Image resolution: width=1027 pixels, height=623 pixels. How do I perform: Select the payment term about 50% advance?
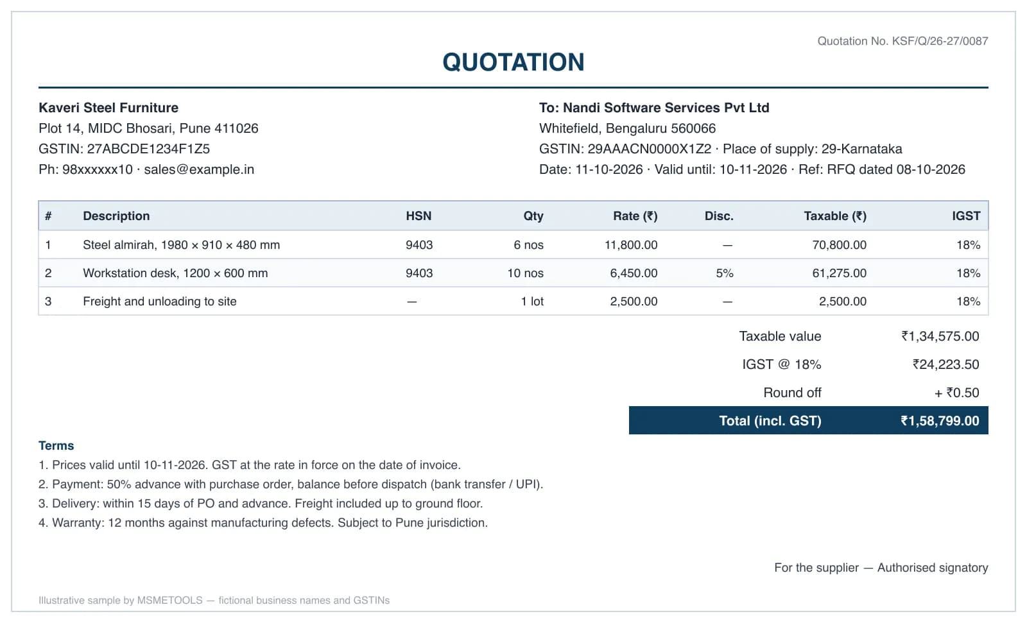[291, 484]
